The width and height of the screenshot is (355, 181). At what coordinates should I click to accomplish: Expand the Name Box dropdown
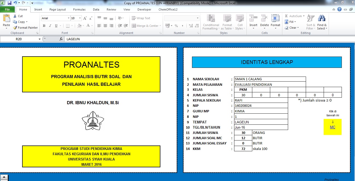(x=40, y=39)
